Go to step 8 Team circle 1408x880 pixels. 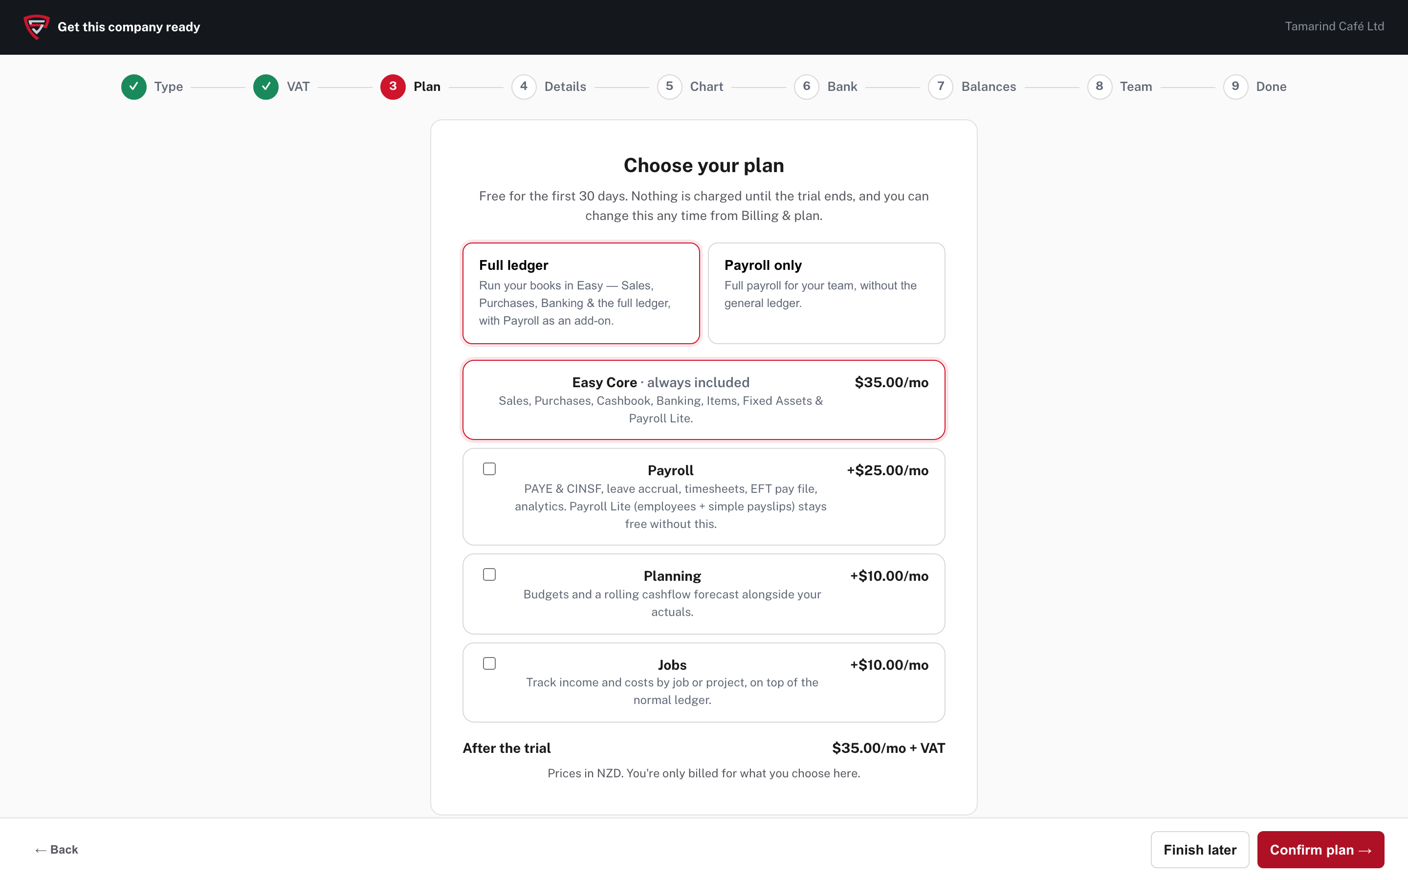point(1099,87)
